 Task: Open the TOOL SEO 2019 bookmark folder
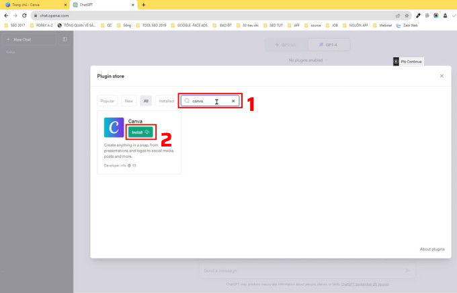(151, 26)
